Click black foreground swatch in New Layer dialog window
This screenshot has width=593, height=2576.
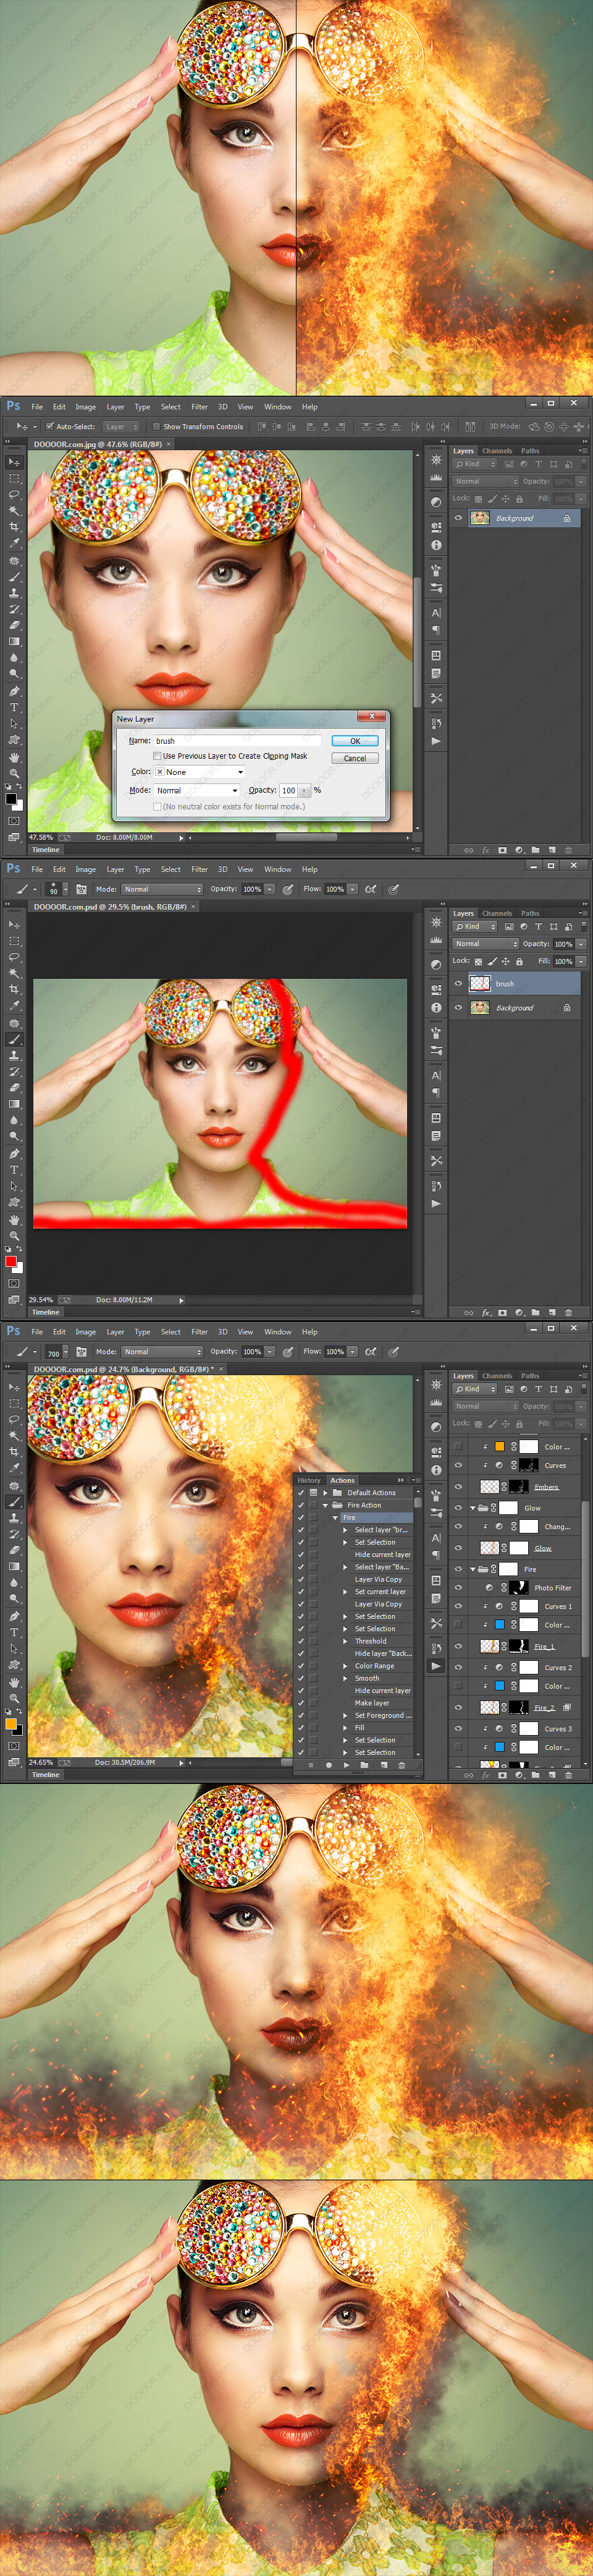coord(11,798)
